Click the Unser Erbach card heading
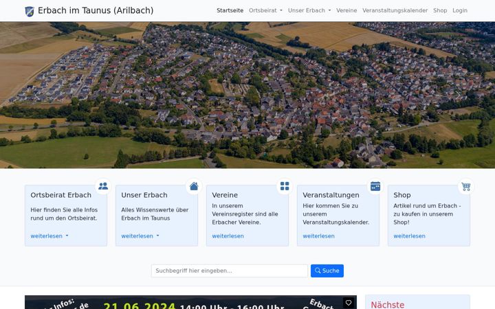This screenshot has height=309, width=495. (144, 195)
